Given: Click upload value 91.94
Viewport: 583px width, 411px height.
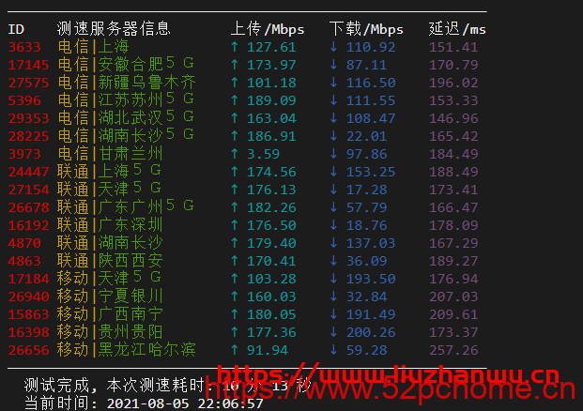Looking at the screenshot, I should [x=268, y=350].
